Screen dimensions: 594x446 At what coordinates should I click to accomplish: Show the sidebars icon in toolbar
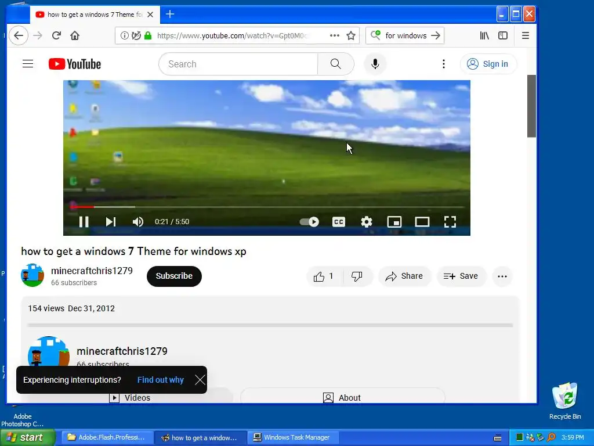[503, 35]
